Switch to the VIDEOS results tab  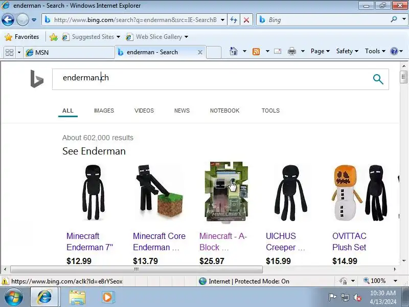tap(144, 111)
